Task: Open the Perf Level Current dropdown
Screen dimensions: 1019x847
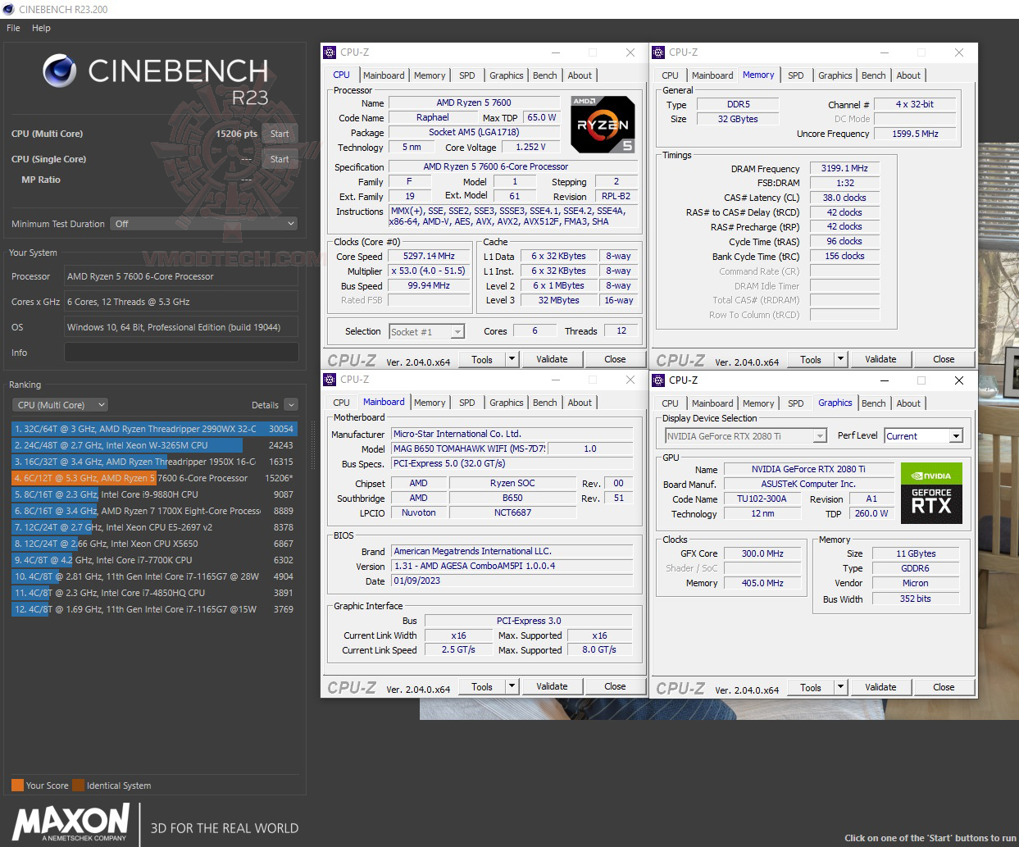Action: [923, 436]
